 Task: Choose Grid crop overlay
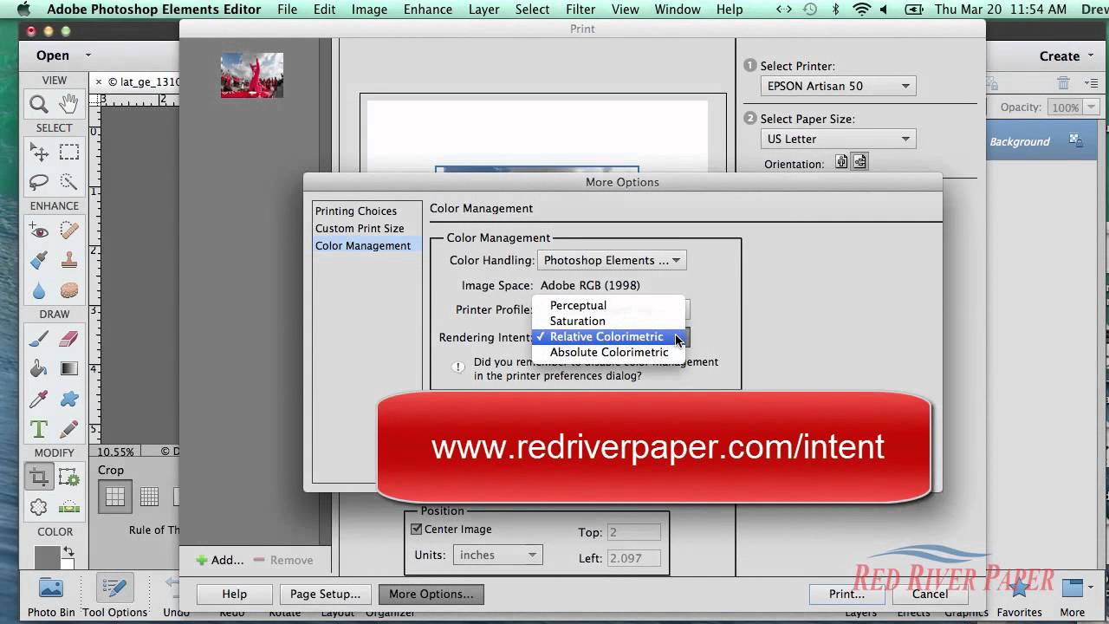tap(149, 497)
